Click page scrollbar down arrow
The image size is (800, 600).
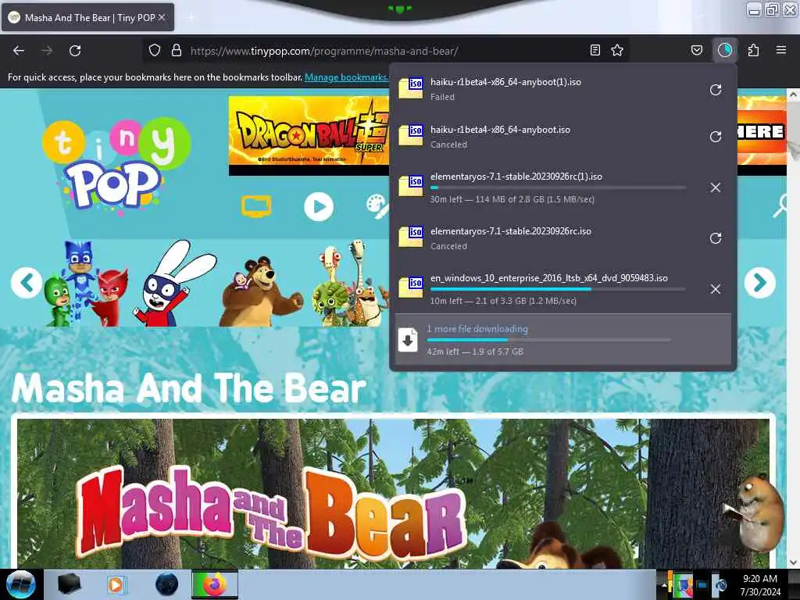793,562
